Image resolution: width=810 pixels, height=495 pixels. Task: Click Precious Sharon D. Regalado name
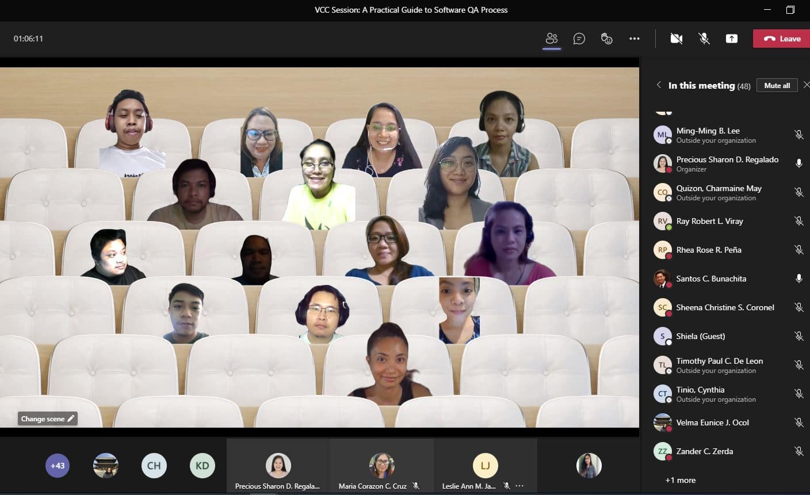pos(727,159)
